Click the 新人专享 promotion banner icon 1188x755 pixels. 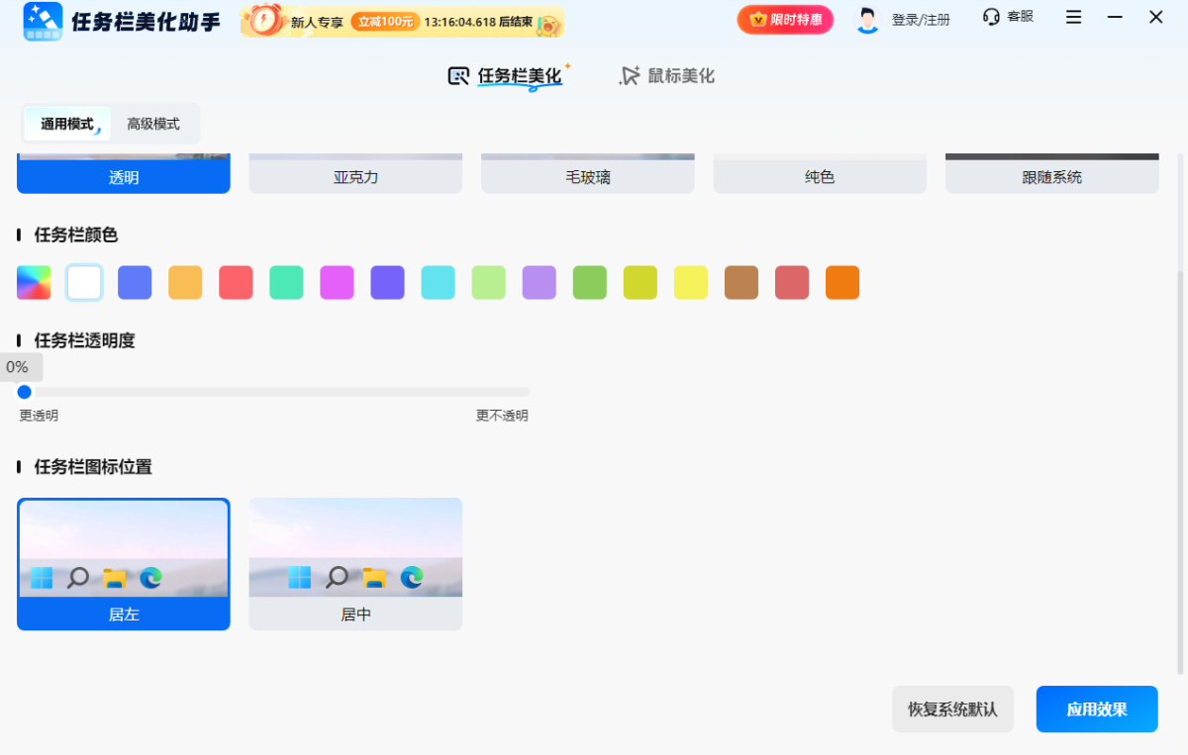pyautogui.click(x=263, y=20)
